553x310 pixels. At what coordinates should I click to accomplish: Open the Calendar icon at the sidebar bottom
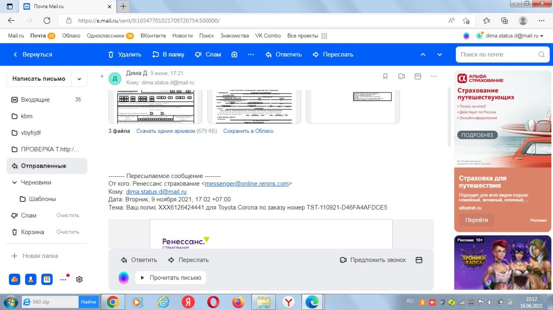pyautogui.click(x=47, y=279)
